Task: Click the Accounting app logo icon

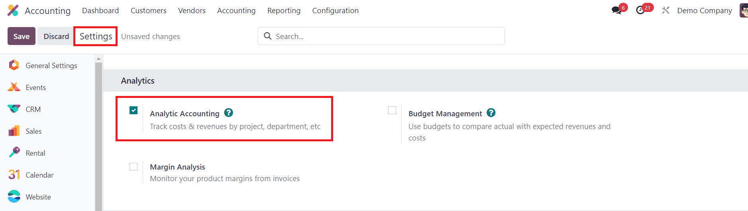Action: pyautogui.click(x=13, y=10)
